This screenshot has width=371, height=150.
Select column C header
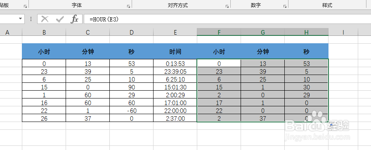tap(88, 33)
